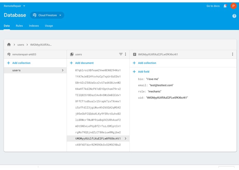
Task: Select document TI1Q82S1BDazCAx8nSWiGmBlEdx1
Action: [x=98, y=95]
